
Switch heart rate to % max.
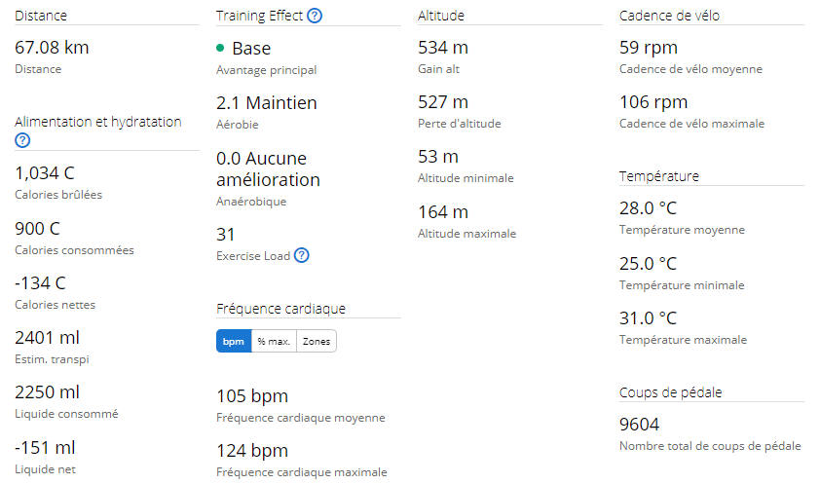click(x=274, y=341)
